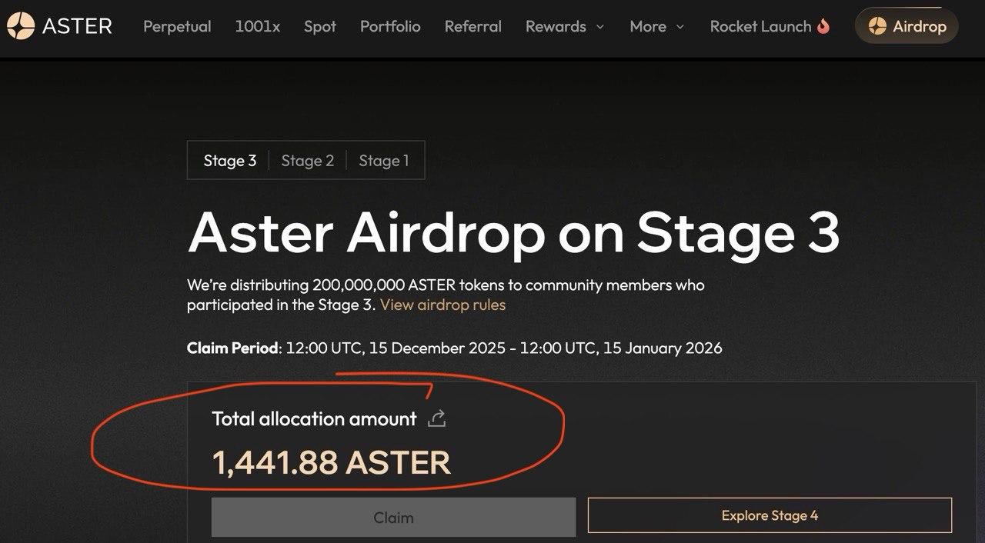Click the 1,441.88 ASTER allocation value
Viewport: 985px width, 543px height.
[331, 462]
